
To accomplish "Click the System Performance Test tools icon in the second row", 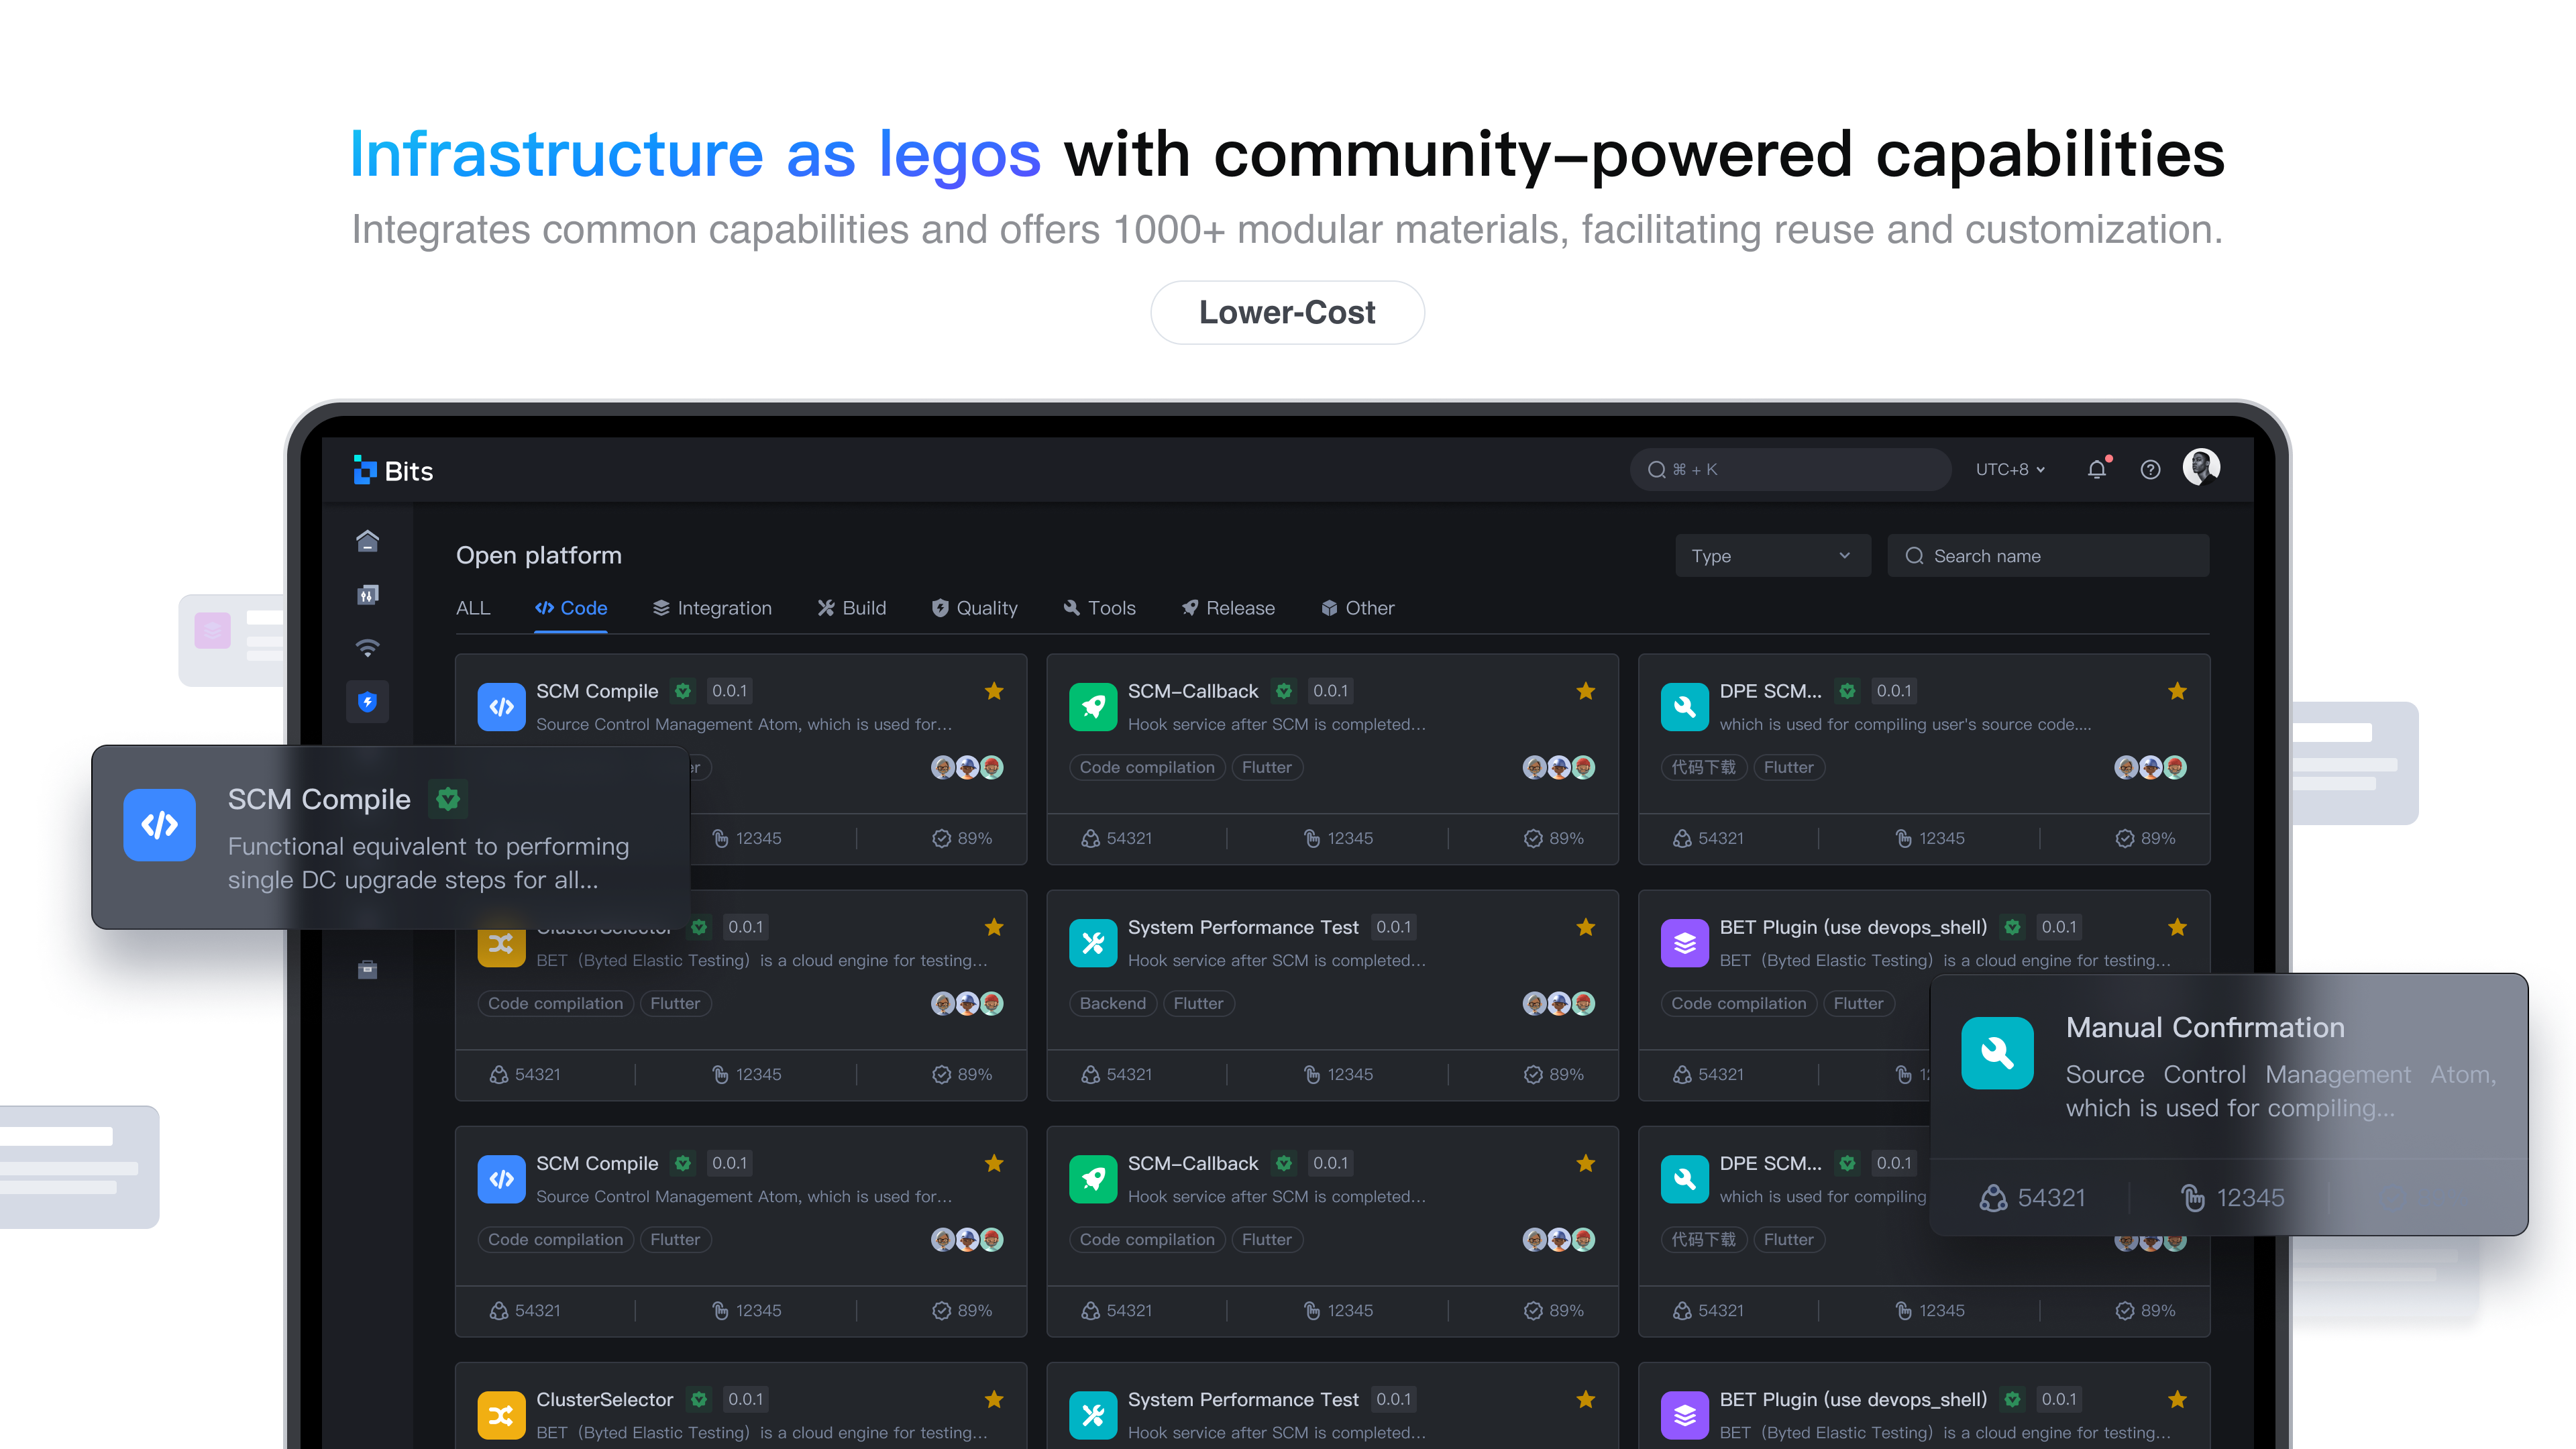I will pos(1093,943).
